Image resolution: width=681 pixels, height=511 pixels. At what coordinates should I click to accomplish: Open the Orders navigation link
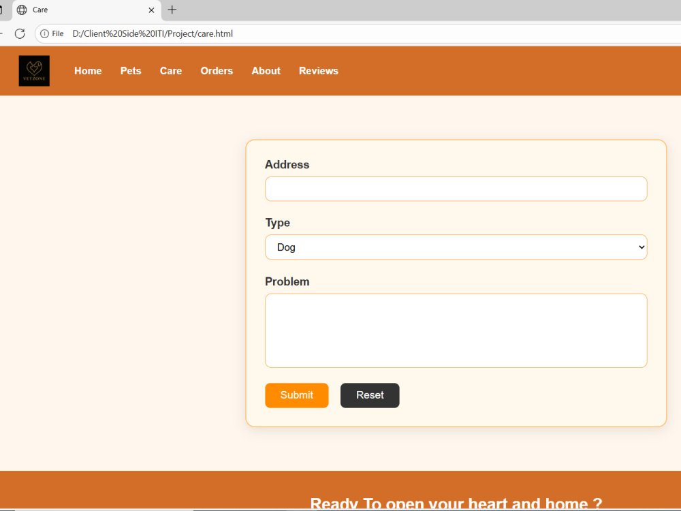coord(217,71)
